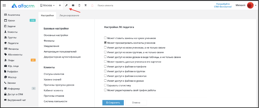
Task: Open Филиалы settings
Action: pyautogui.click(x=49, y=41)
